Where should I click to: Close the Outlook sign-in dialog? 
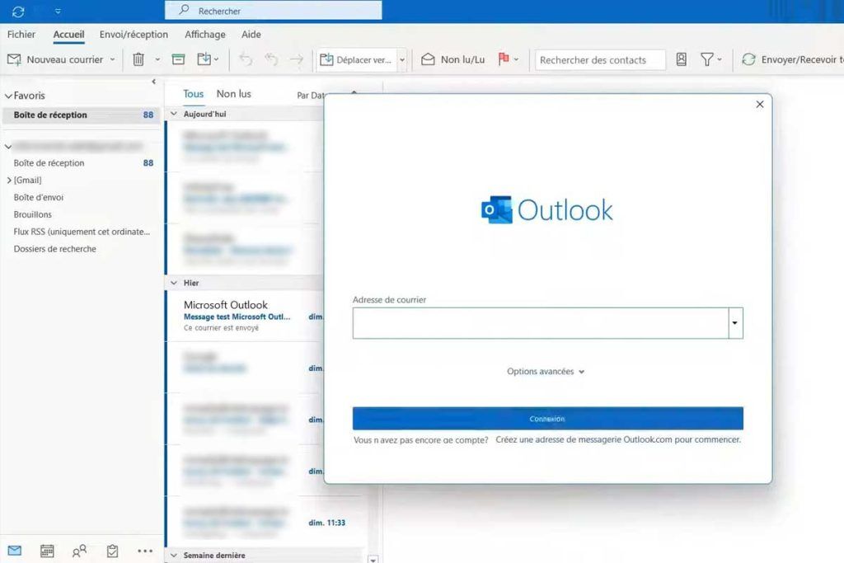click(x=759, y=104)
